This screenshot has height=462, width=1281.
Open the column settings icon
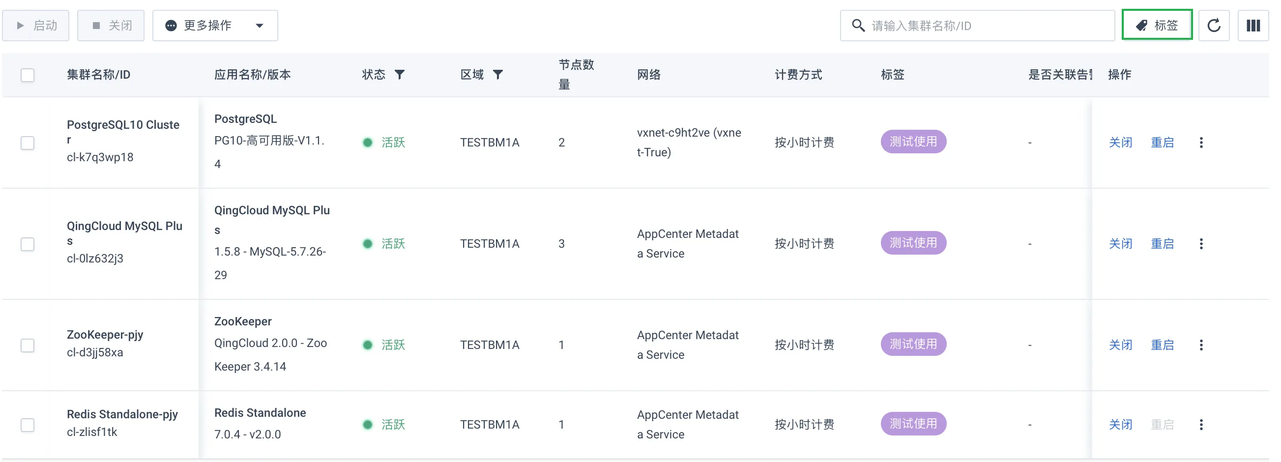[x=1252, y=26]
